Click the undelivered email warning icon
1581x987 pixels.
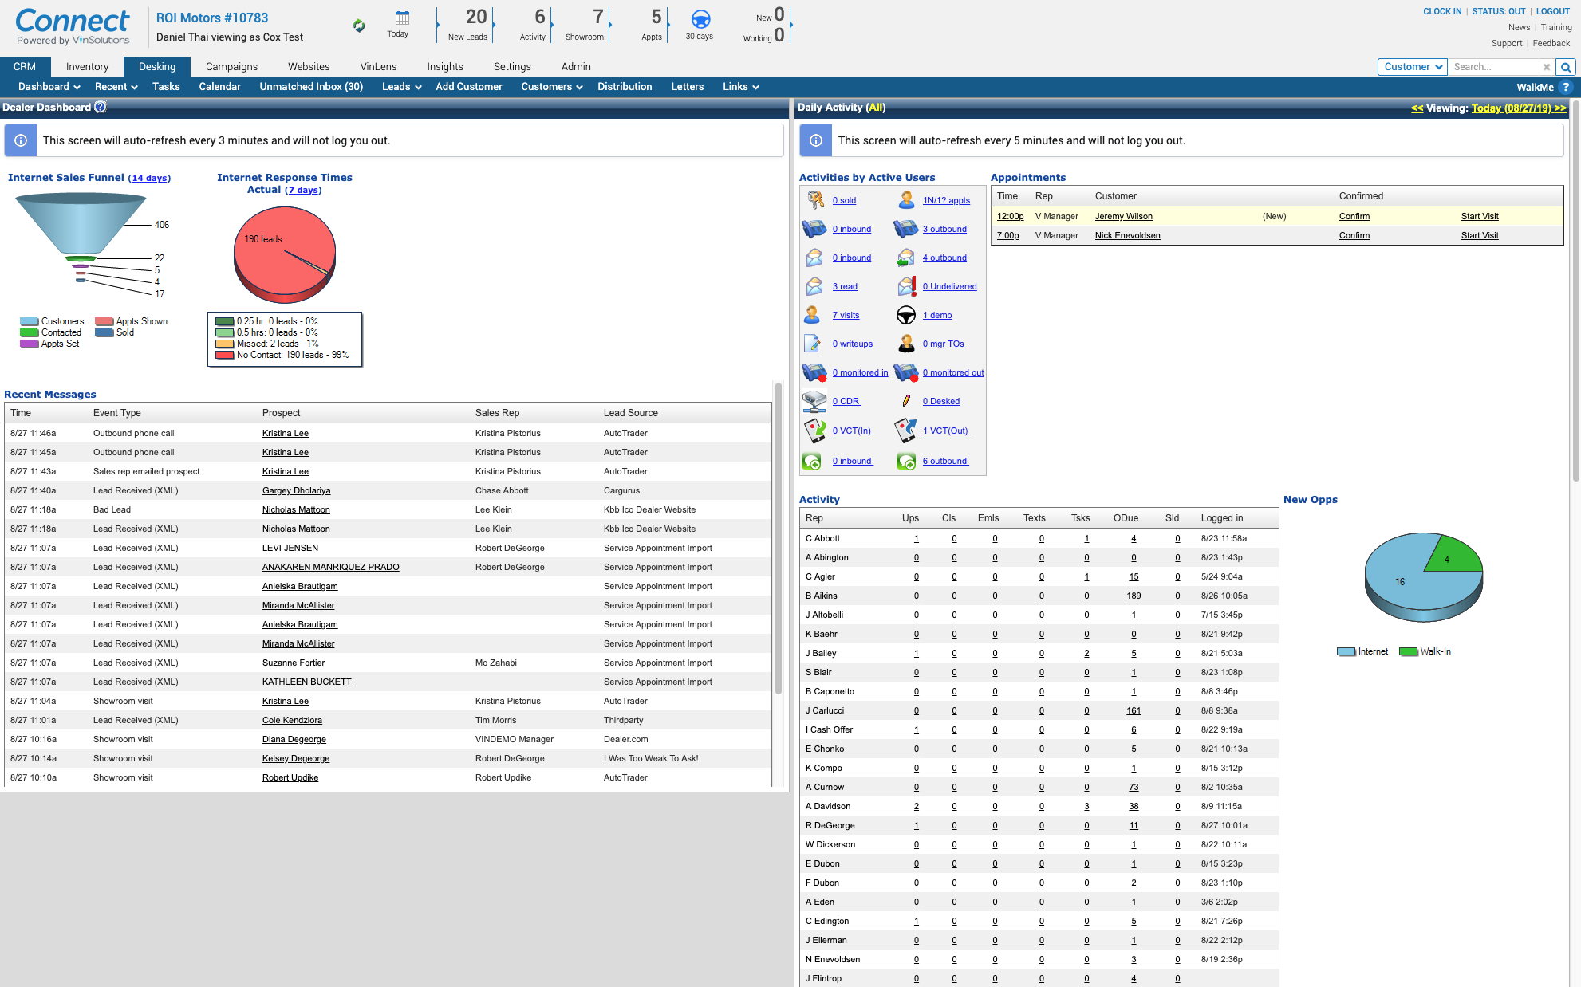click(x=906, y=286)
